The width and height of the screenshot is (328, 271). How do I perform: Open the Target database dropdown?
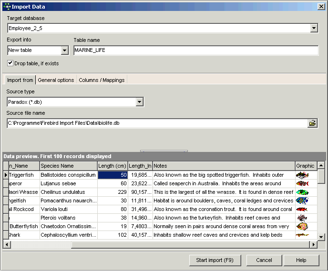(x=314, y=29)
